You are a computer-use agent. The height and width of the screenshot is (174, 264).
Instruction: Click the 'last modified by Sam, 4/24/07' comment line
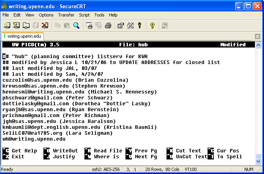point(53,74)
